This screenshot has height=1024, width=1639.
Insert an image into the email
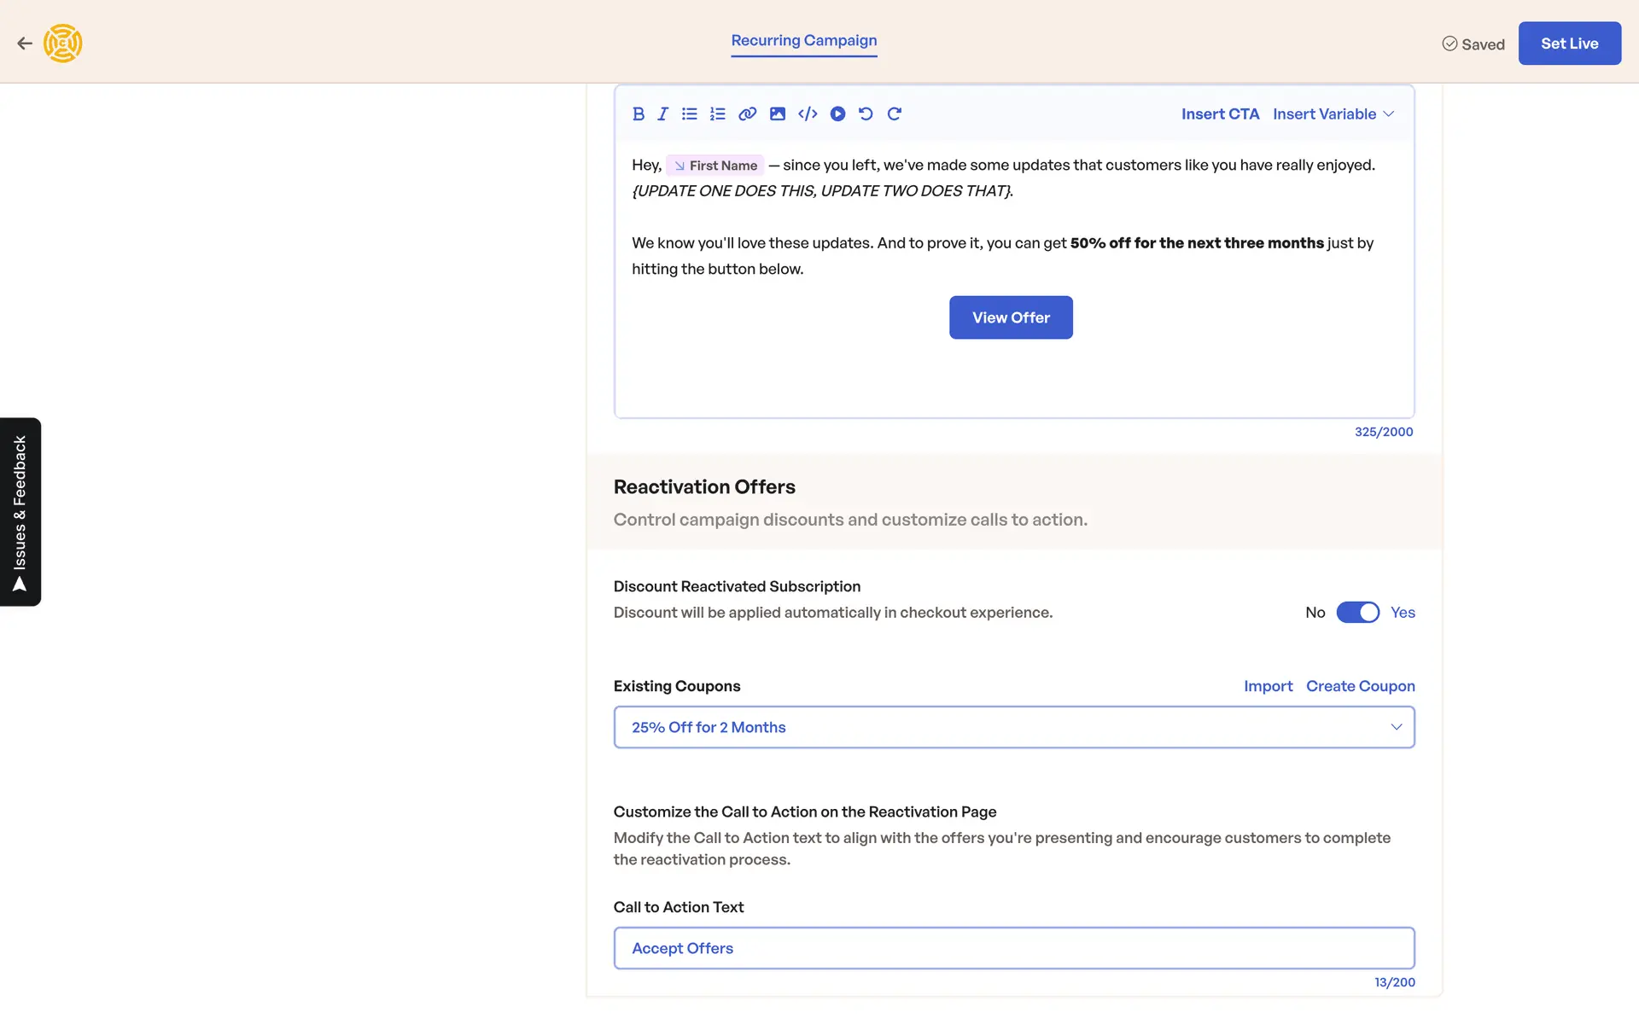click(777, 113)
